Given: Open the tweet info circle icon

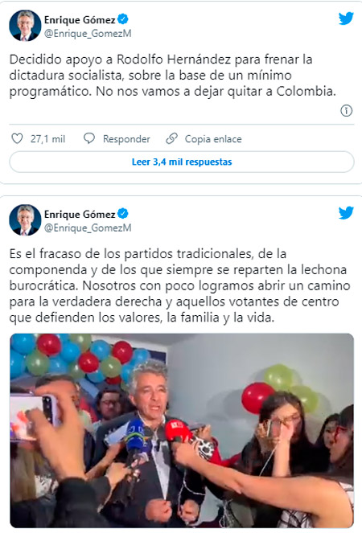Looking at the screenshot, I should point(347,111).
